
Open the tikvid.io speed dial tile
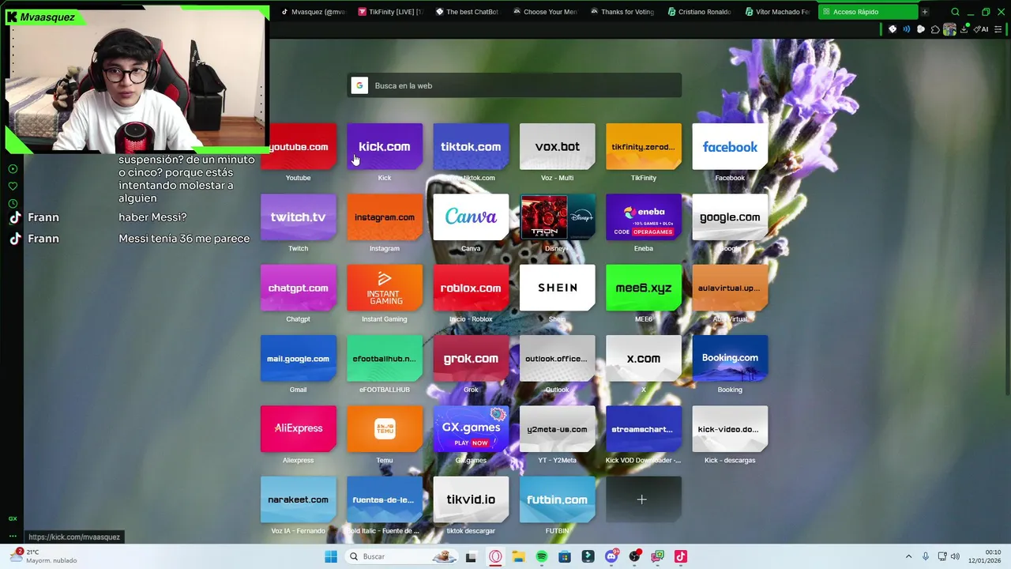pyautogui.click(x=471, y=499)
